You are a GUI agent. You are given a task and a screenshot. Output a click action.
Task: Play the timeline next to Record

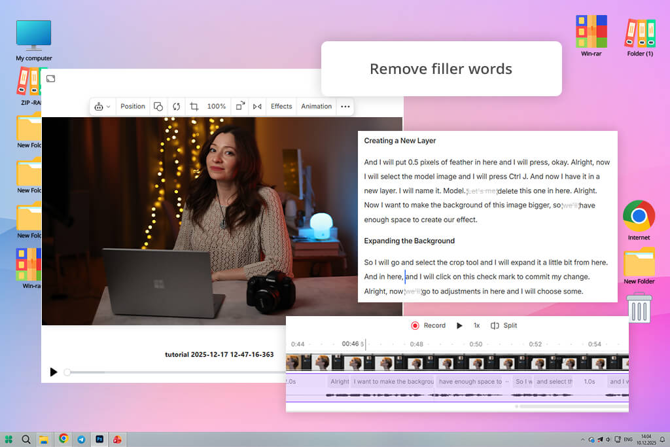[459, 326]
